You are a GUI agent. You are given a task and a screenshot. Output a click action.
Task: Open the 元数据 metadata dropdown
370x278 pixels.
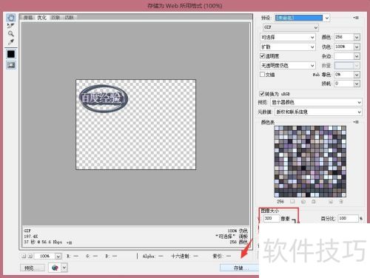[x=318, y=112]
